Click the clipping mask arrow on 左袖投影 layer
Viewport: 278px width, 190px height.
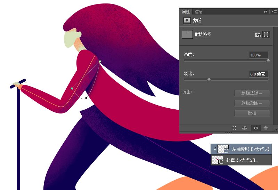pyautogui.click(x=215, y=149)
